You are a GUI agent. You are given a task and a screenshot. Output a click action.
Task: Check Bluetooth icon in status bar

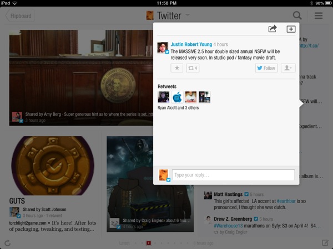[311, 3]
